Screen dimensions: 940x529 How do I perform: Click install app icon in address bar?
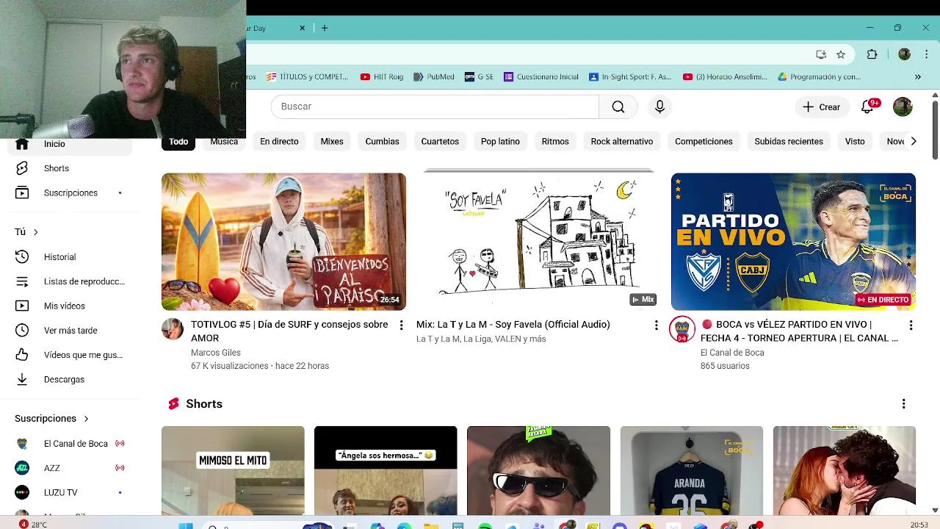pyautogui.click(x=821, y=54)
